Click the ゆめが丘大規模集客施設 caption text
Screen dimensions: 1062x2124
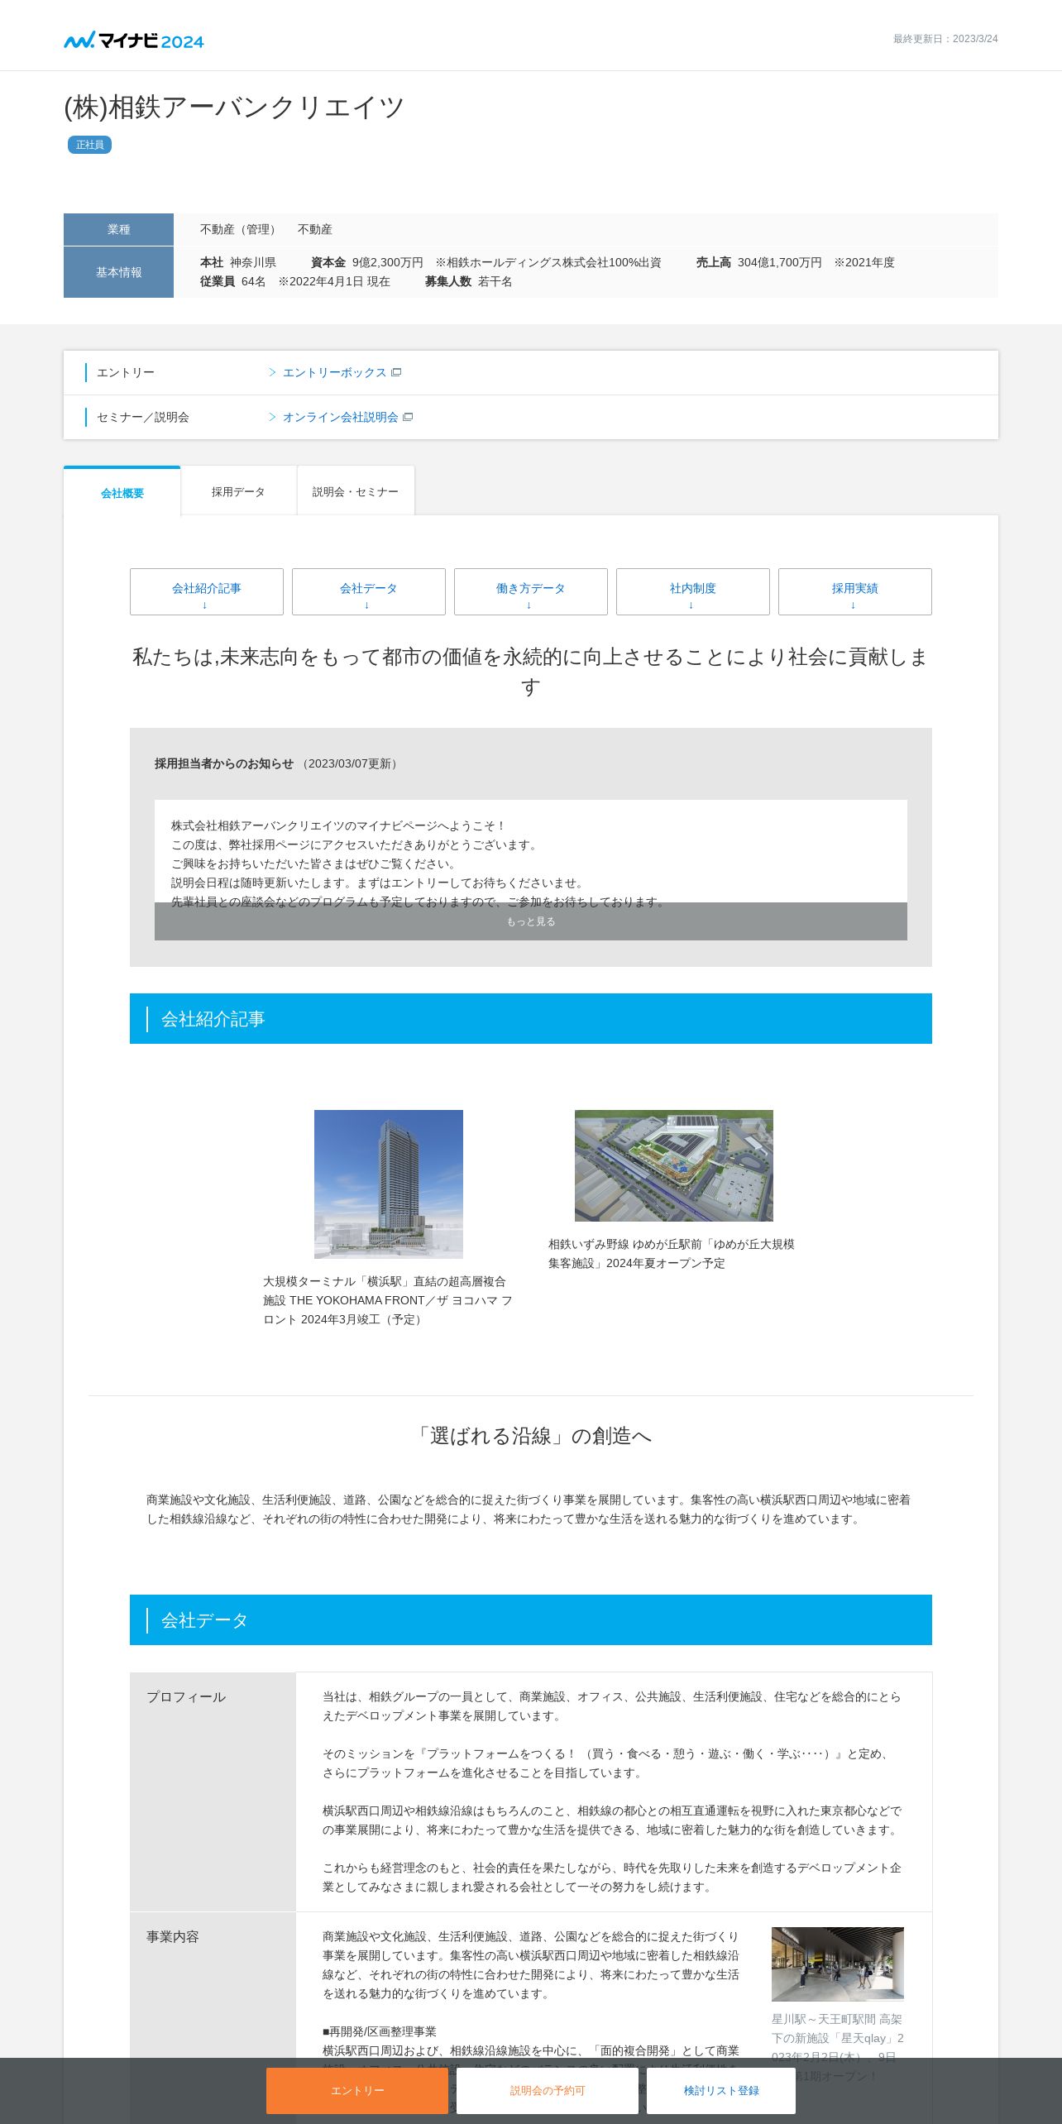point(672,1254)
